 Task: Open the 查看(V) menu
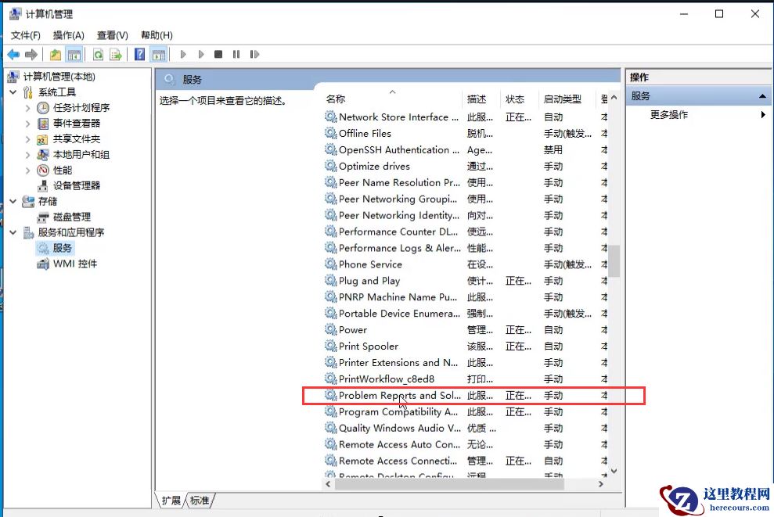click(x=110, y=35)
